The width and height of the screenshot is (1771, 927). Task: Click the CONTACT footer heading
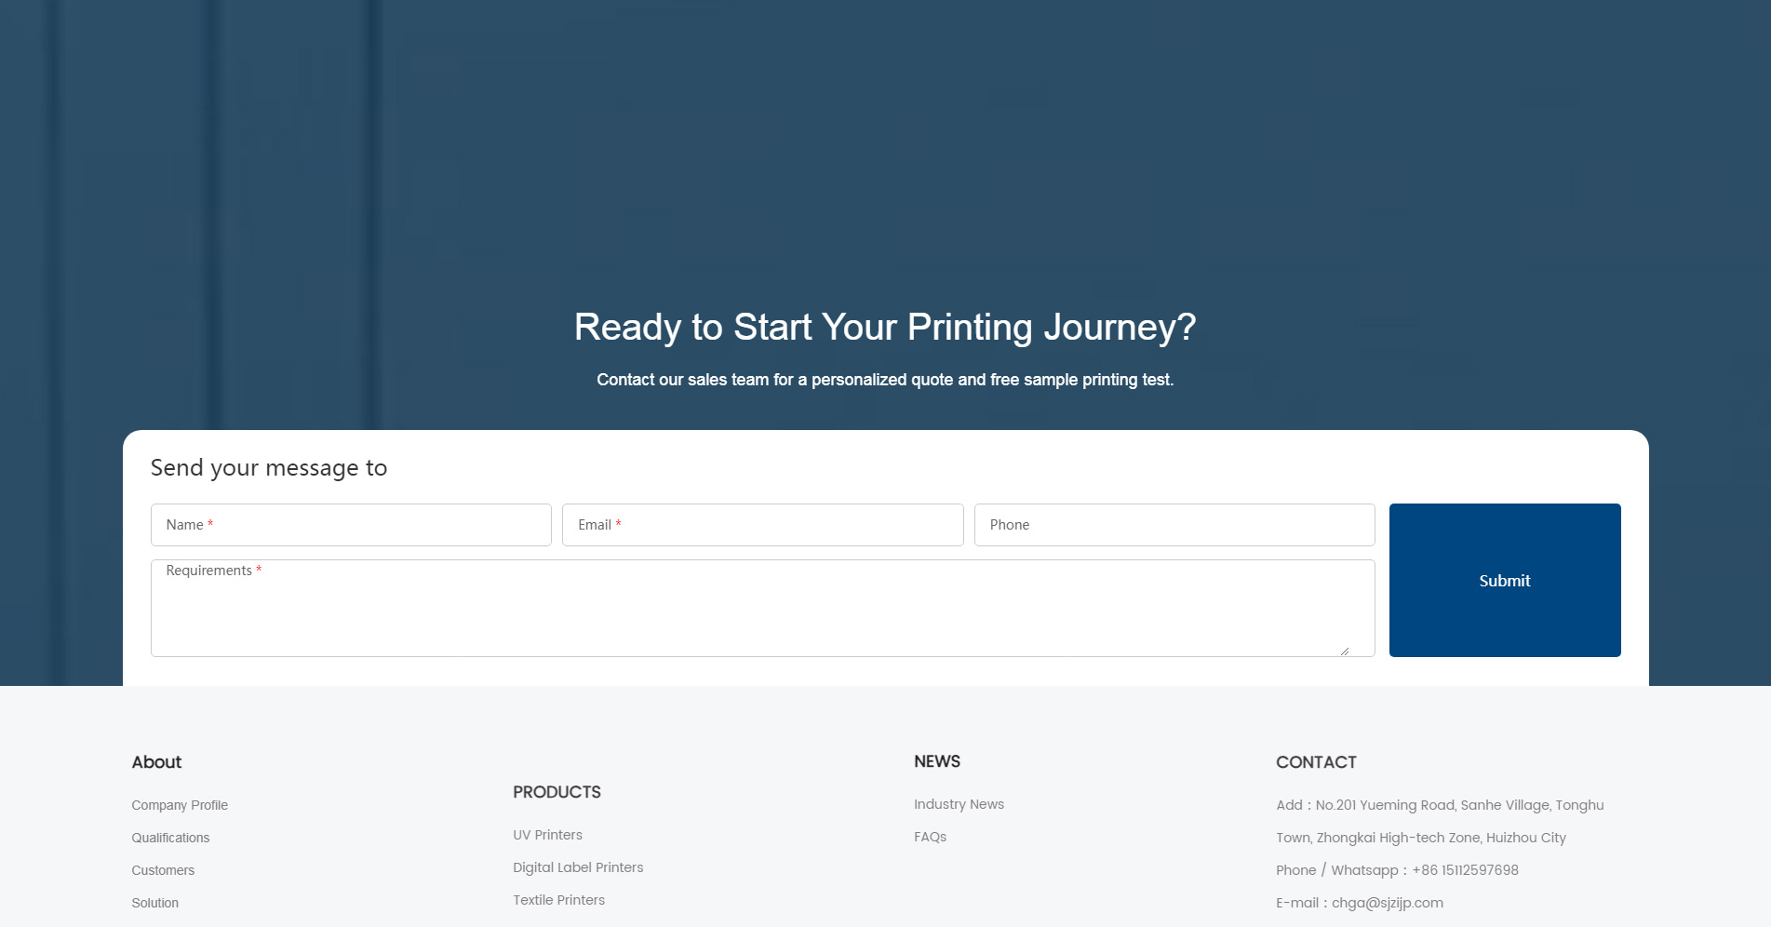point(1316,762)
